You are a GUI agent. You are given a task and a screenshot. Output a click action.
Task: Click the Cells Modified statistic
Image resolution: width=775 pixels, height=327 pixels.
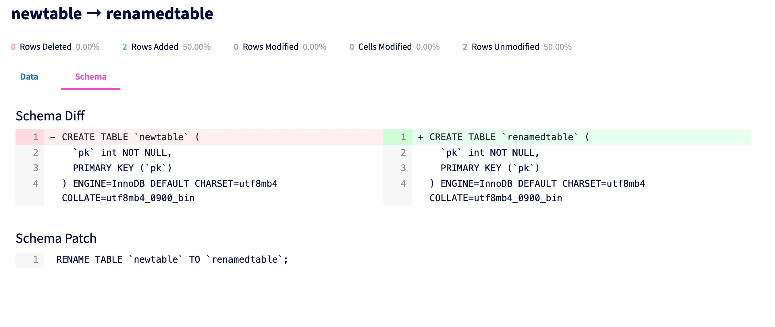[x=385, y=47]
